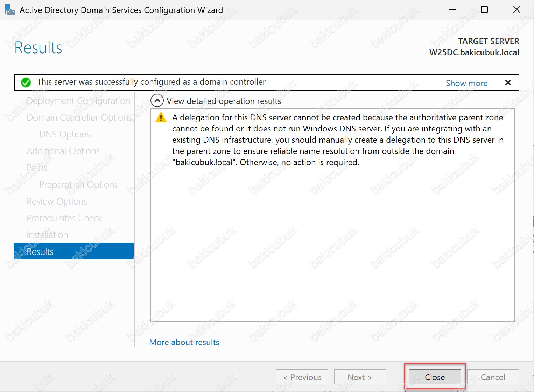This screenshot has height=392, width=534.
Task: Minimize the Configuration Wizard window
Action: click(x=452, y=10)
